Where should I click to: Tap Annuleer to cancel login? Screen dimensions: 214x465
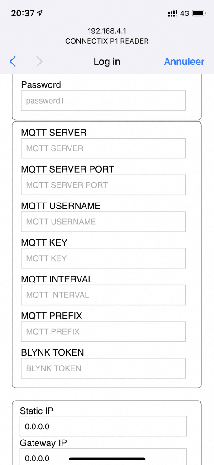184,62
